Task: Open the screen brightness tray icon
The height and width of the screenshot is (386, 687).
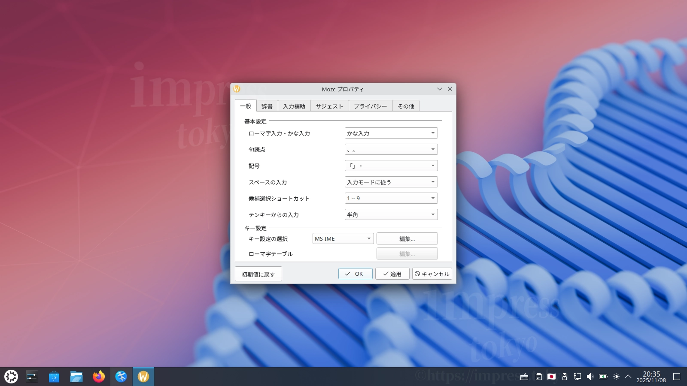Action: [x=616, y=377]
